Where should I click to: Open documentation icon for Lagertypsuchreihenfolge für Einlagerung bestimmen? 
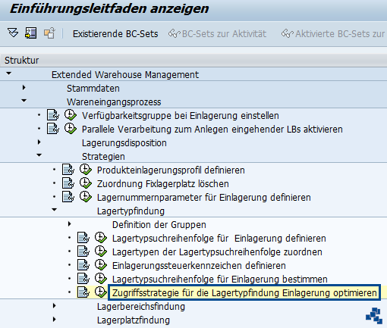click(x=83, y=279)
